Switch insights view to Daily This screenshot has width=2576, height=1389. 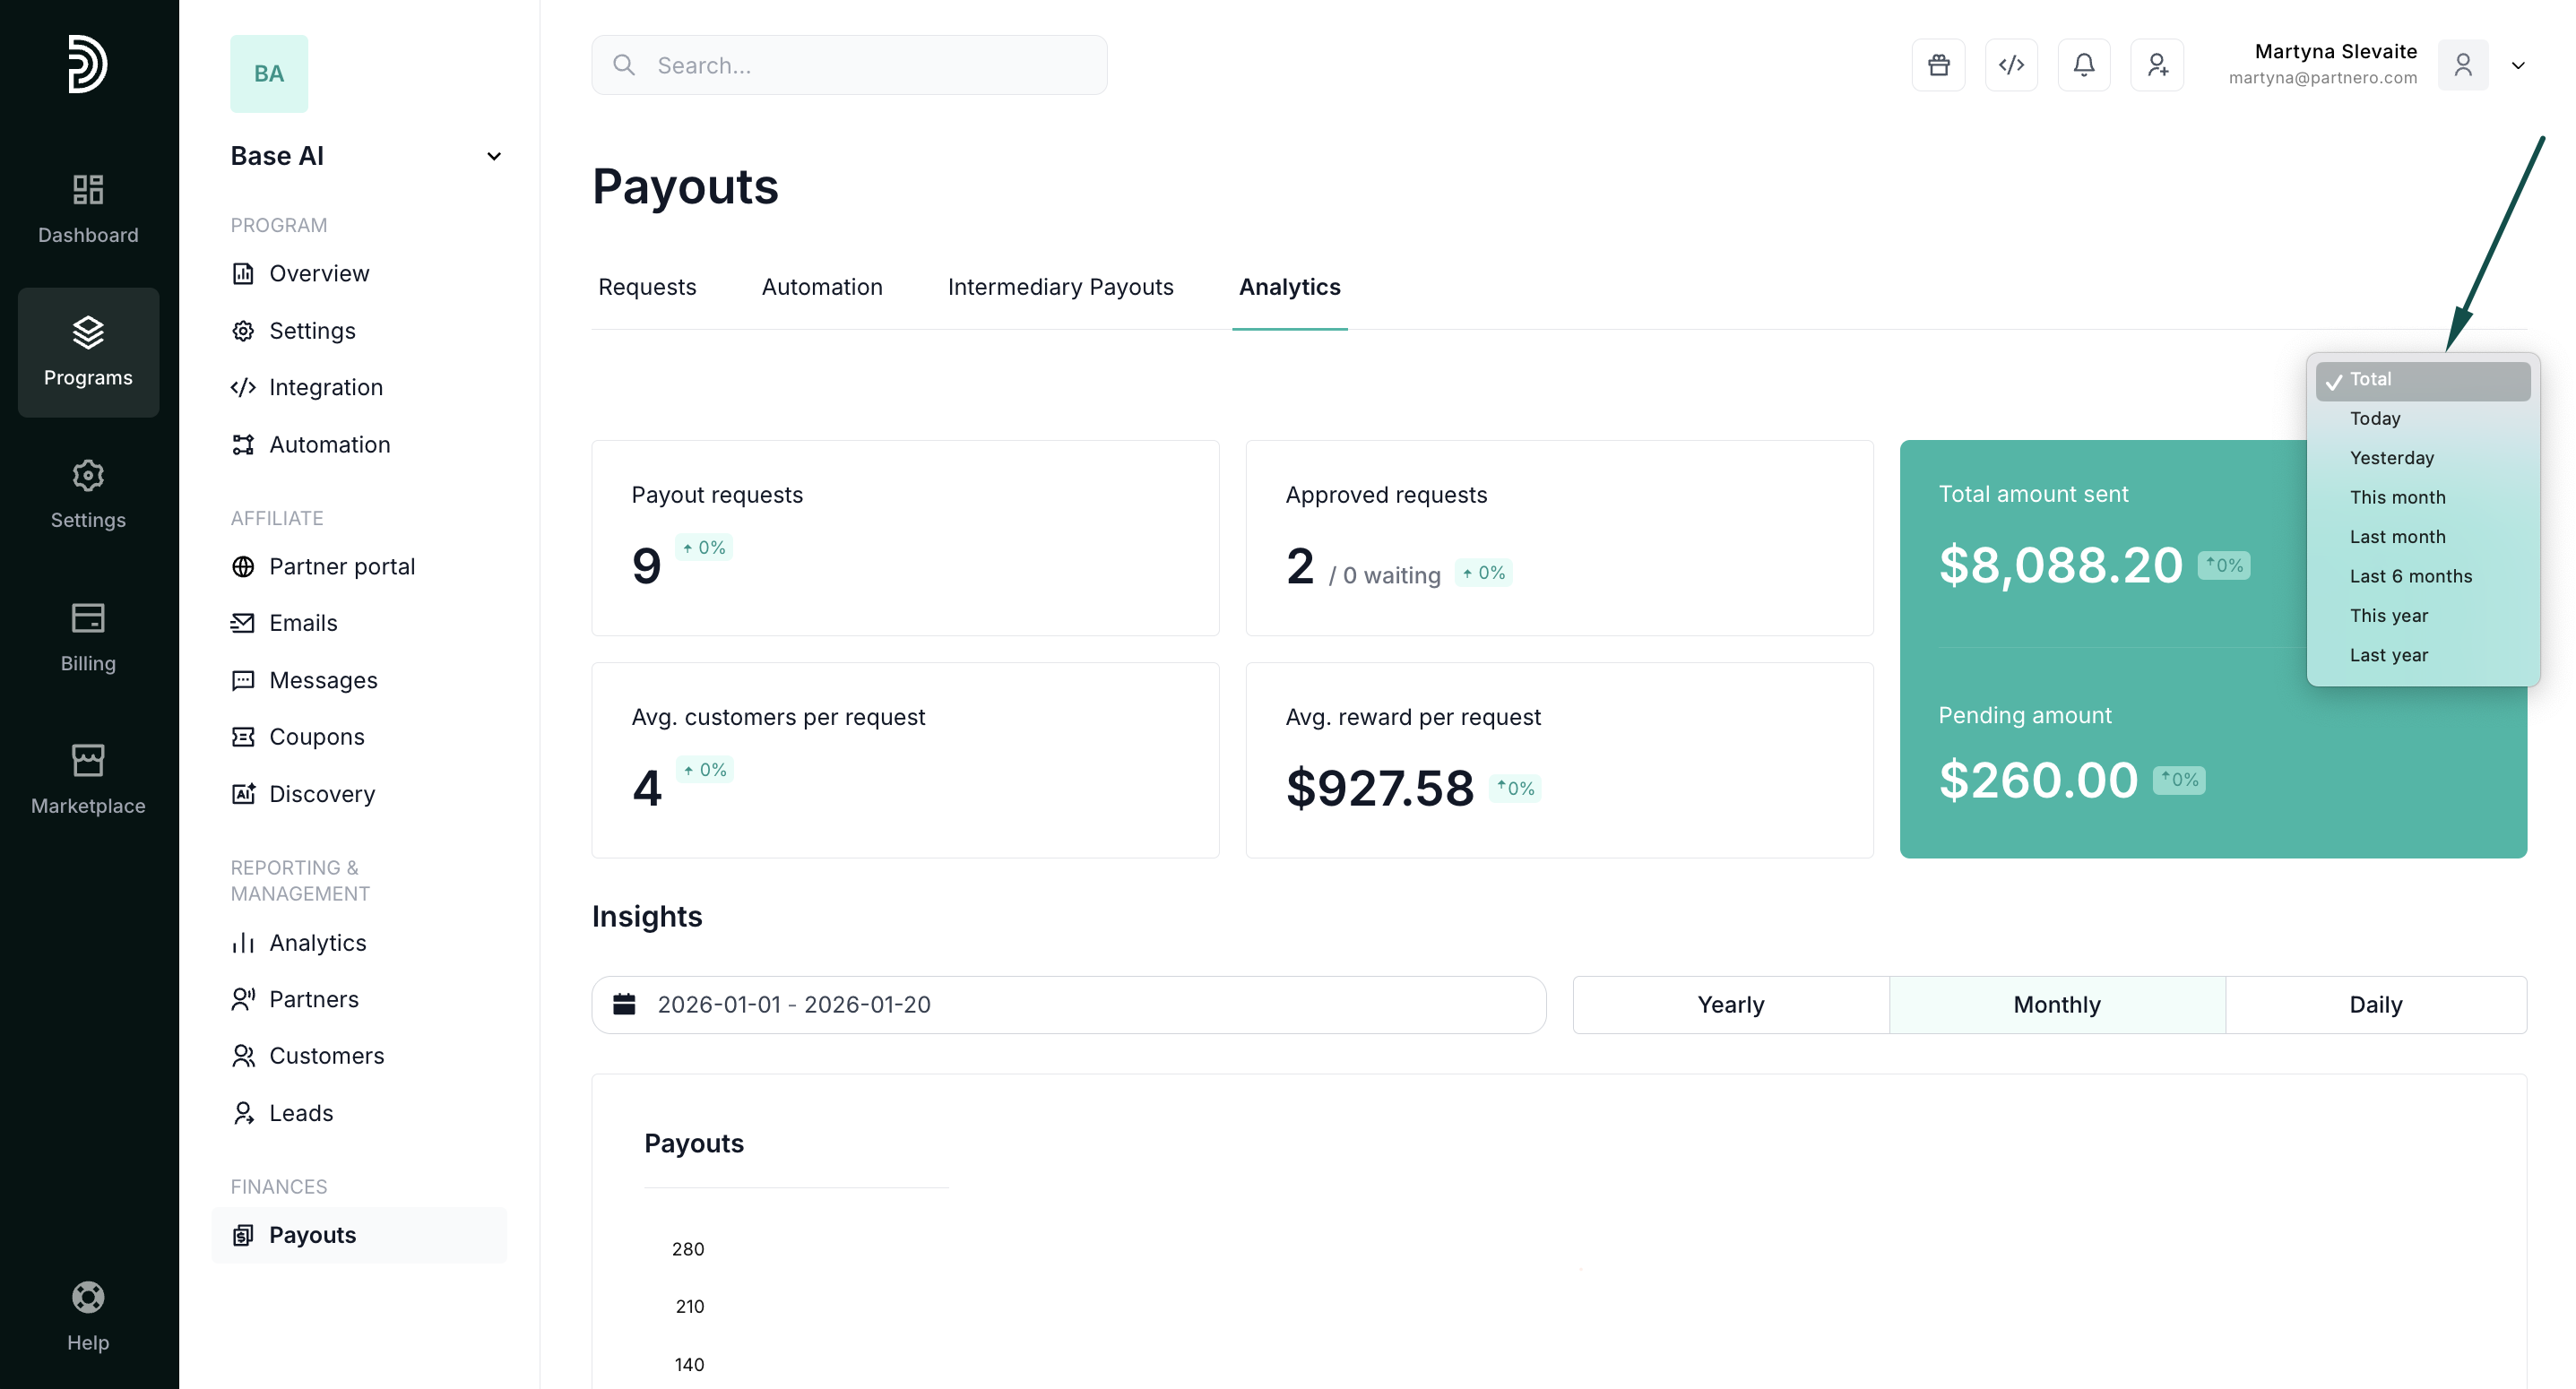tap(2375, 1004)
